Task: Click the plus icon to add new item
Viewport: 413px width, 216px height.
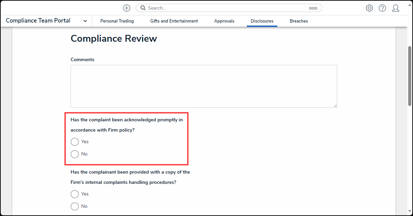Action: coord(126,8)
